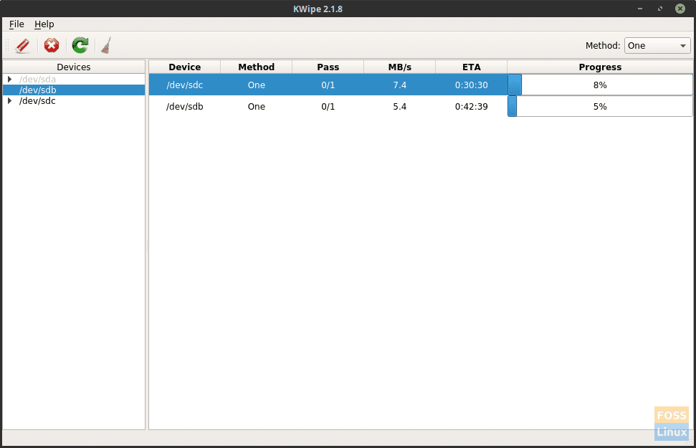Click the Devices panel header

[74, 67]
